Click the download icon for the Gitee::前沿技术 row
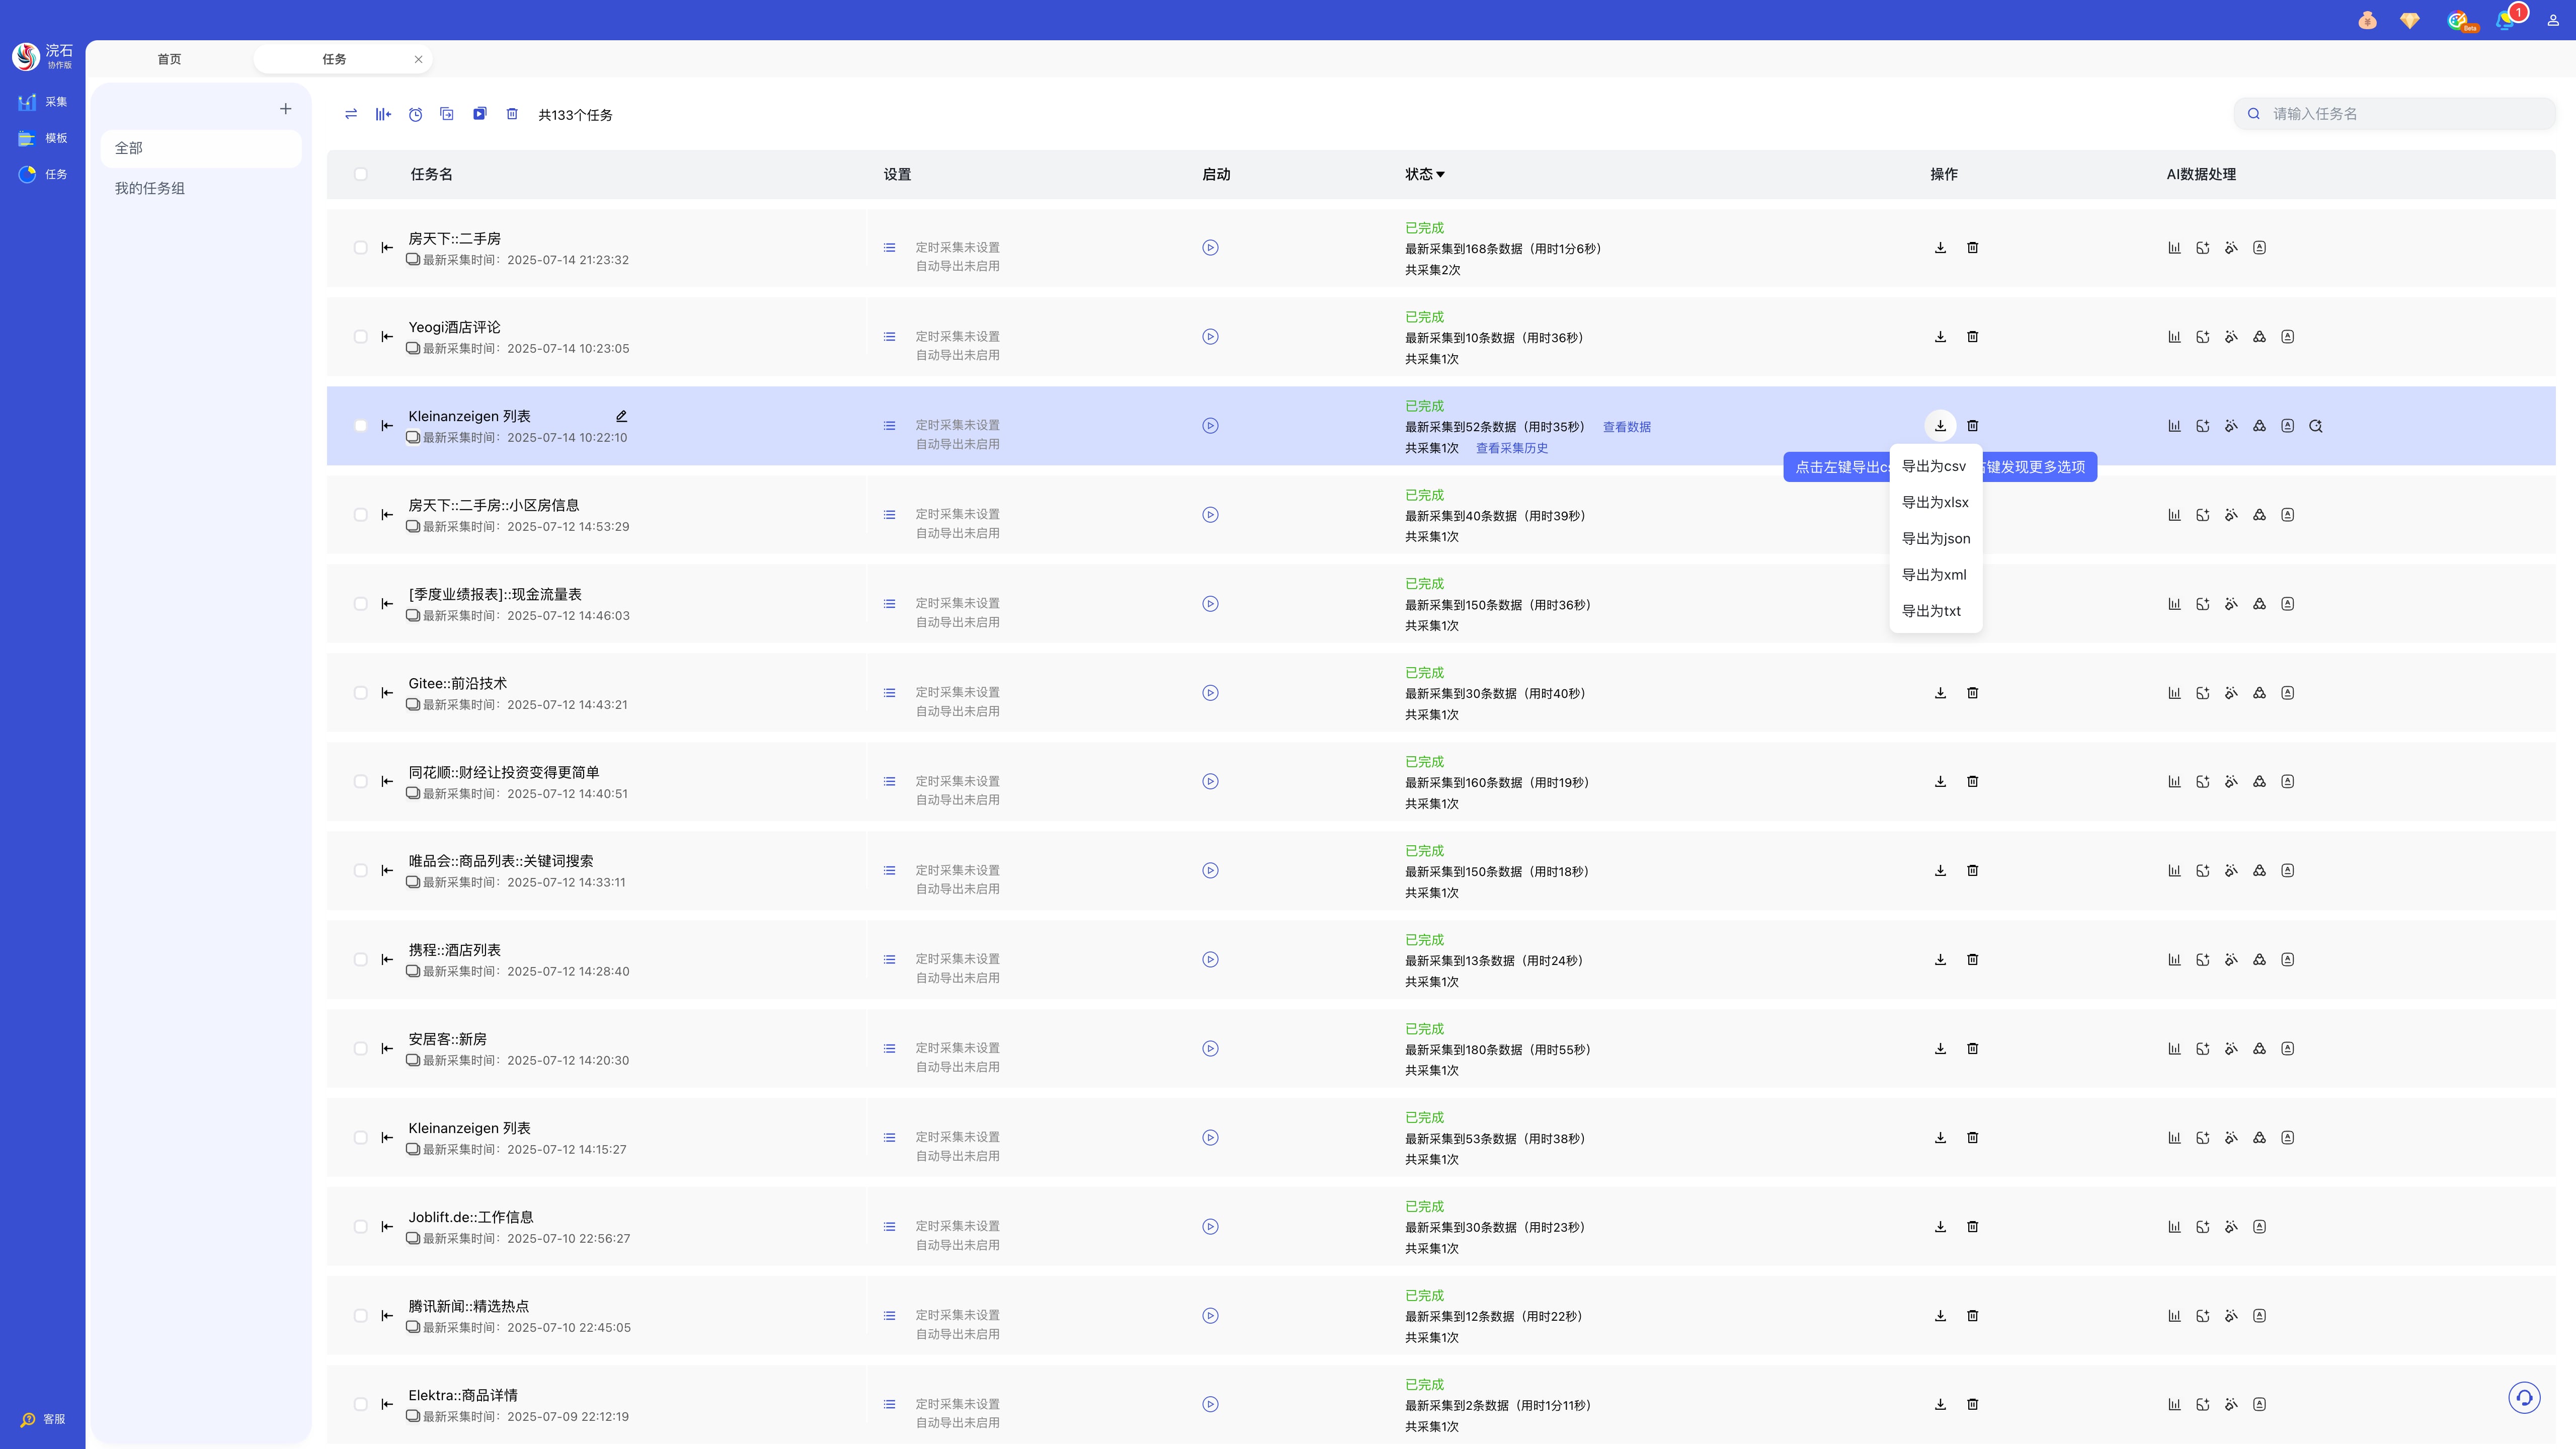Screen dimensions: 2576x1449 [x=1940, y=693]
